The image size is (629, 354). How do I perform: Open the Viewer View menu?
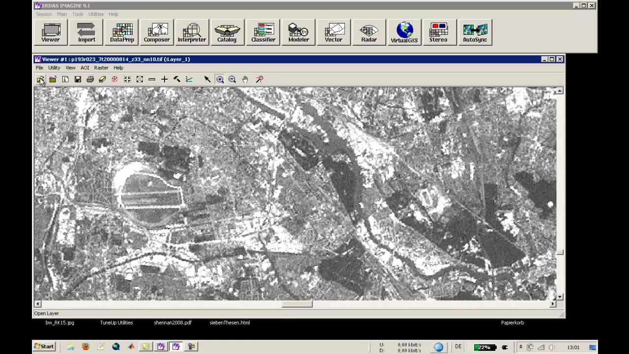click(70, 68)
